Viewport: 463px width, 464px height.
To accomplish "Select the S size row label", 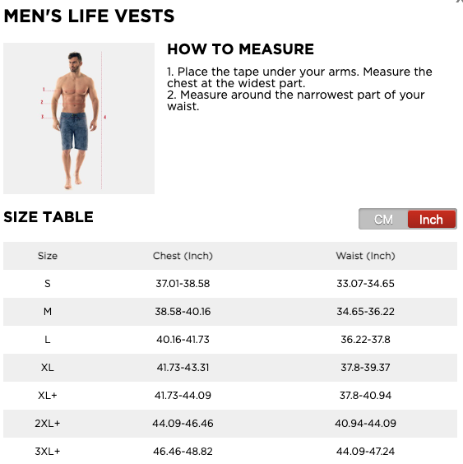I will pos(48,284).
